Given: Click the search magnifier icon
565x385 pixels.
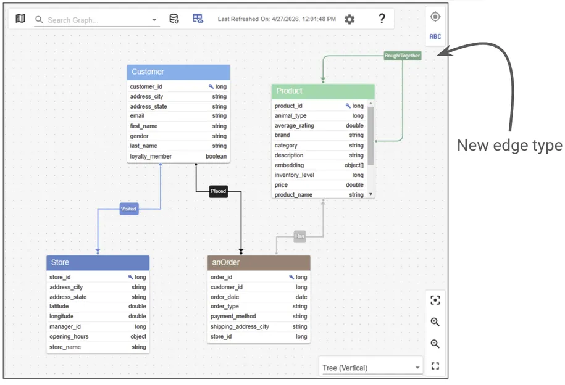Looking at the screenshot, I should point(39,20).
